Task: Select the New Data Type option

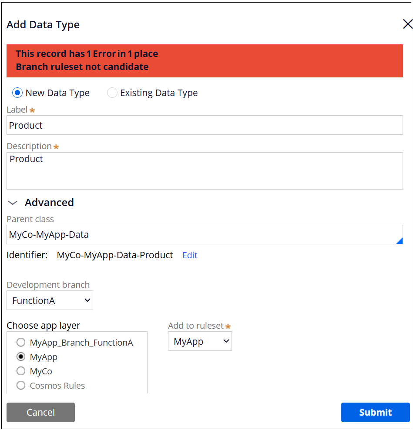Action: pyautogui.click(x=17, y=93)
